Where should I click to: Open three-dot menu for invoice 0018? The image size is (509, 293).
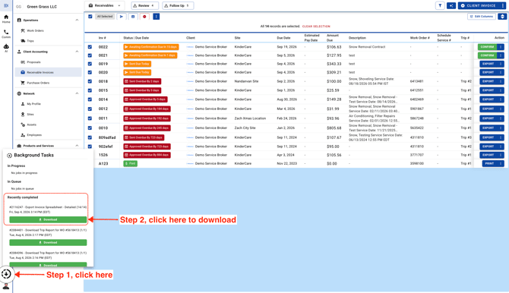tap(501, 81)
